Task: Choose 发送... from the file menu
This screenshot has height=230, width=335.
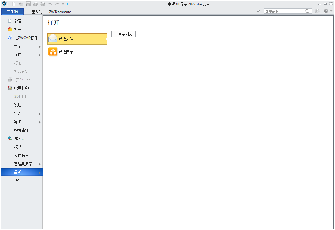Action: point(22,105)
